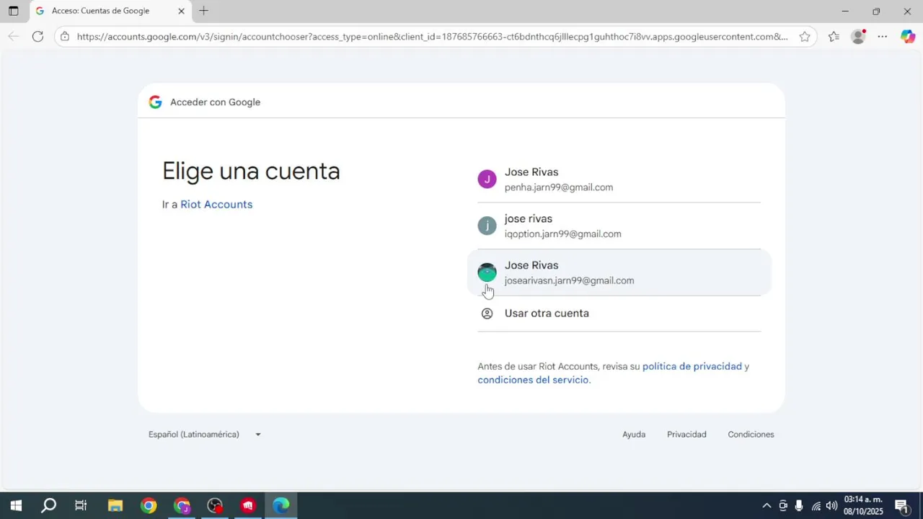Open the clock showing 03:14 a. m.
Screen dimensions: 923x519
(863, 505)
